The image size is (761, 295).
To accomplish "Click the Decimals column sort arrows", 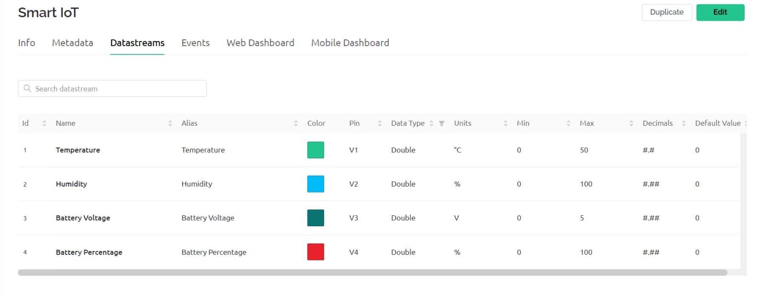I will (x=684, y=123).
